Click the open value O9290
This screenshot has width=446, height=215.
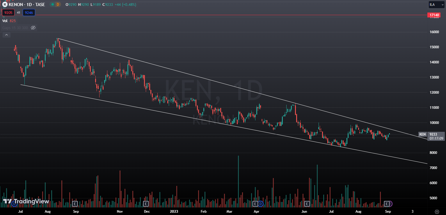pos(72,5)
